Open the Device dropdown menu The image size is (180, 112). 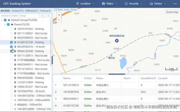158,4
